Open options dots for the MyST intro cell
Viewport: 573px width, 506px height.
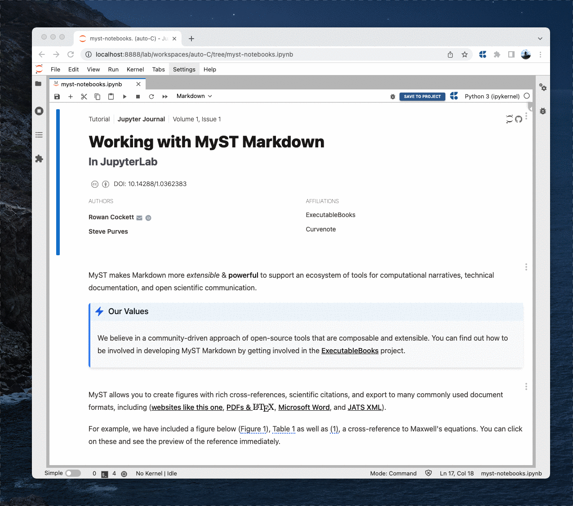point(526,267)
